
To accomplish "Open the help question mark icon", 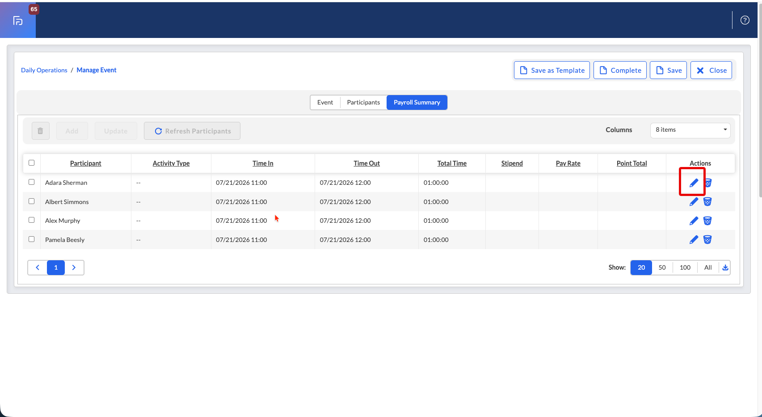I will coord(745,20).
